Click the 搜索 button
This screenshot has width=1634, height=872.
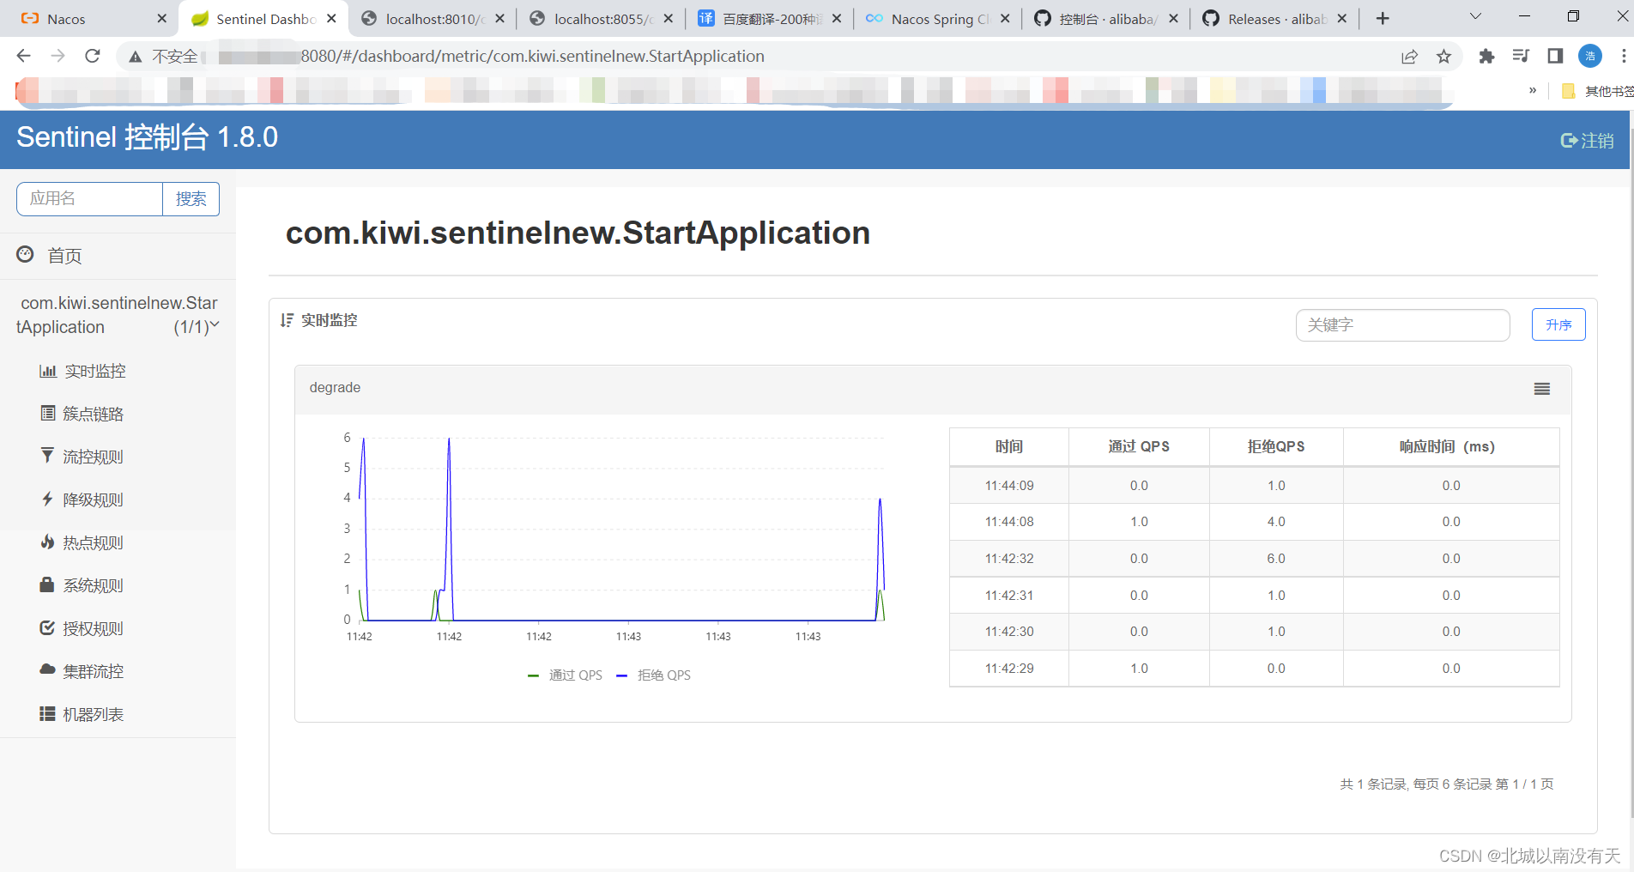[191, 199]
